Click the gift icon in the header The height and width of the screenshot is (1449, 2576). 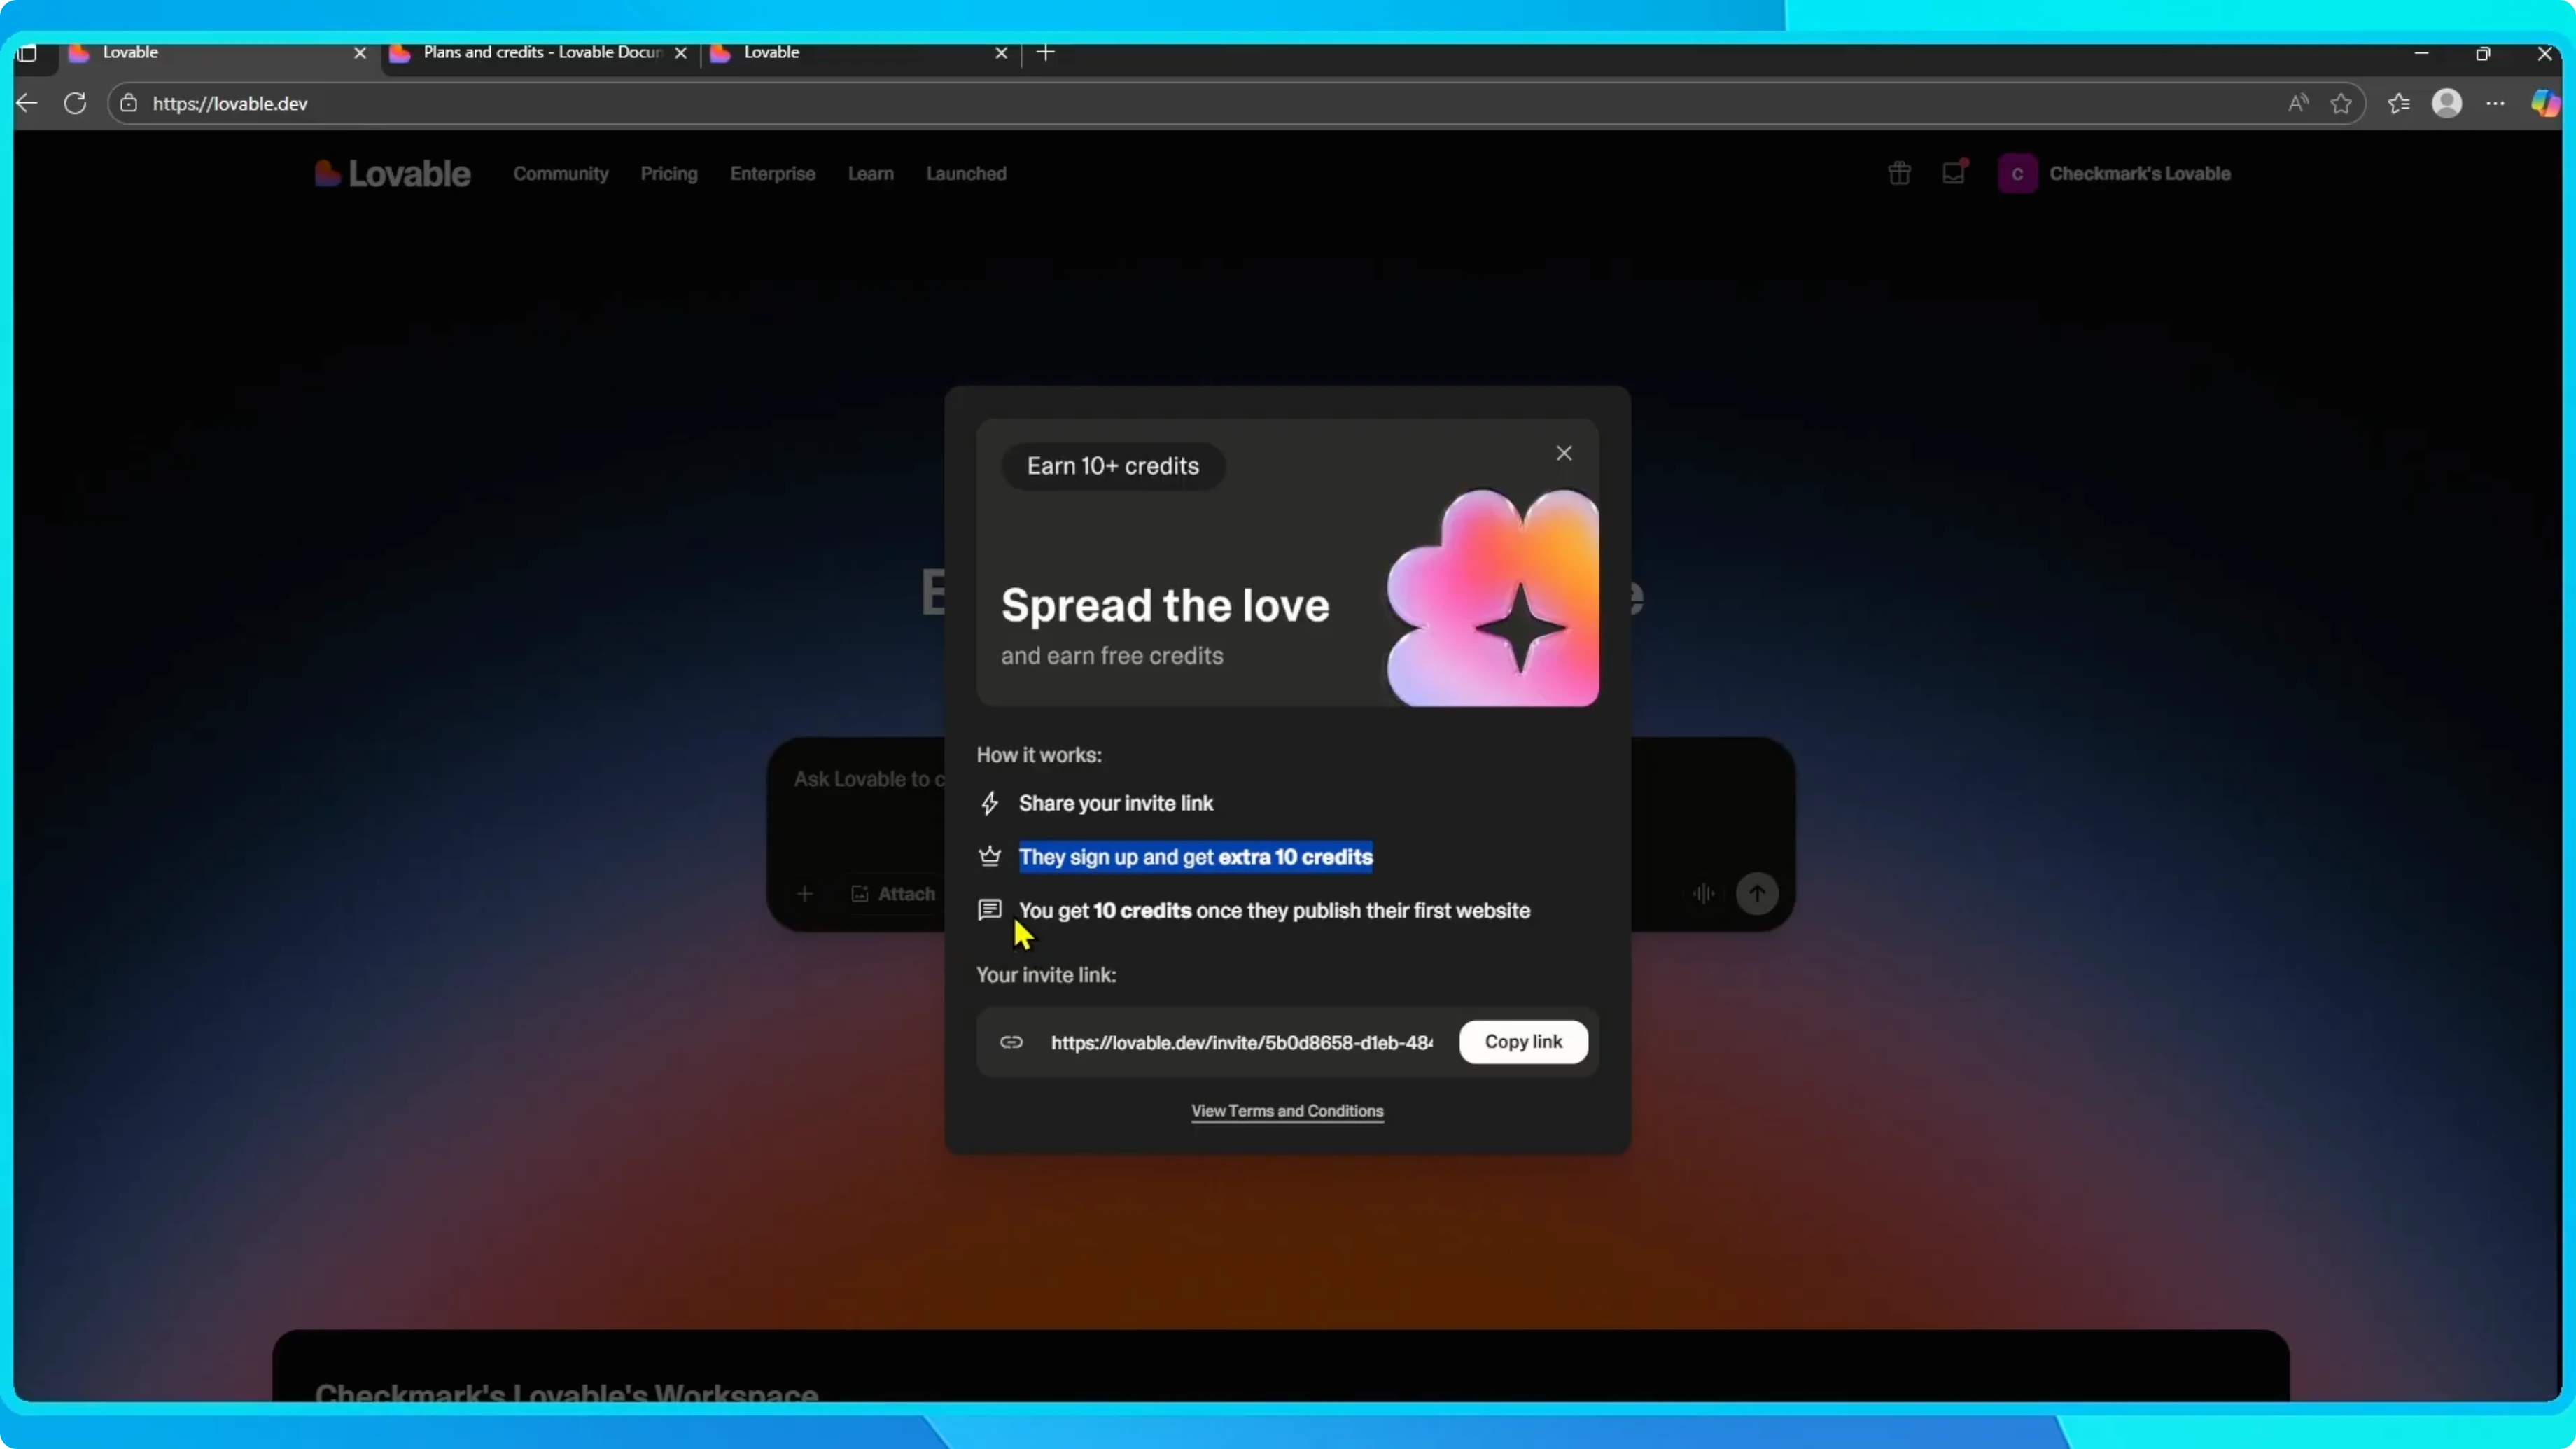click(1899, 173)
